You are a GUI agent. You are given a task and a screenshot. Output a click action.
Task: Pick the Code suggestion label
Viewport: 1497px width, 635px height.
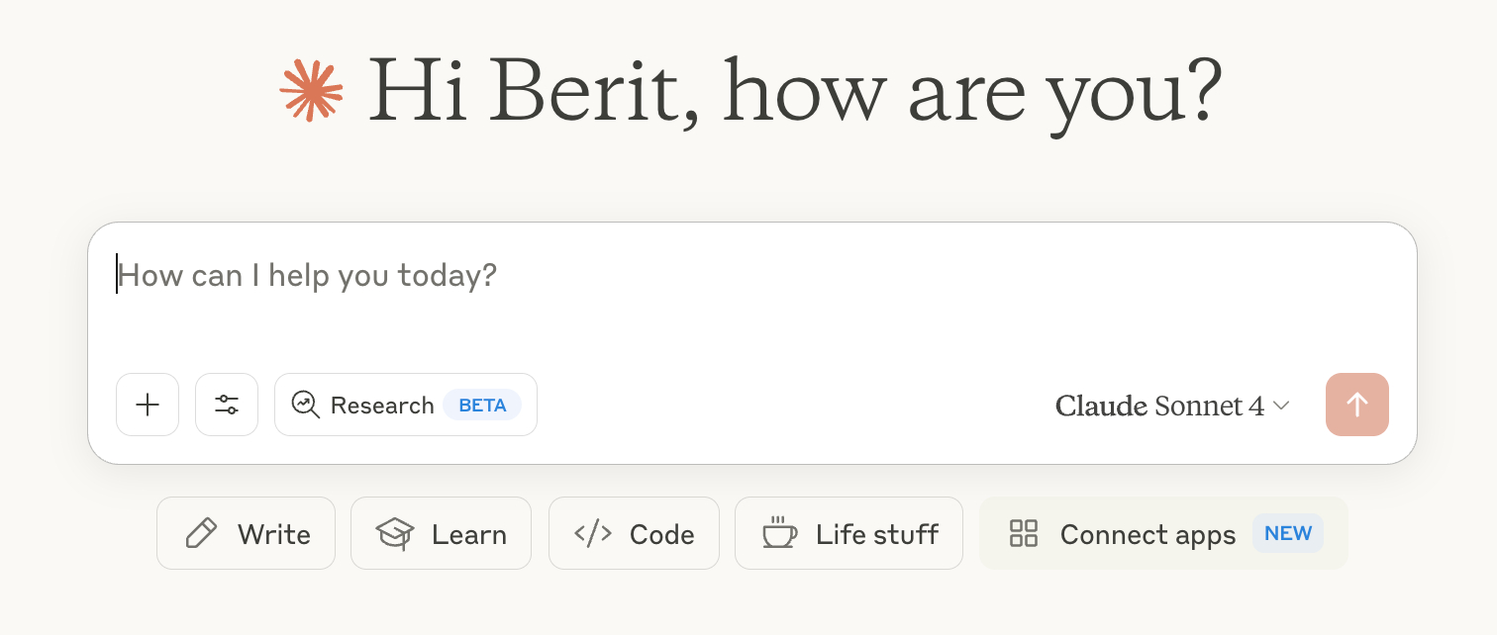(x=661, y=534)
